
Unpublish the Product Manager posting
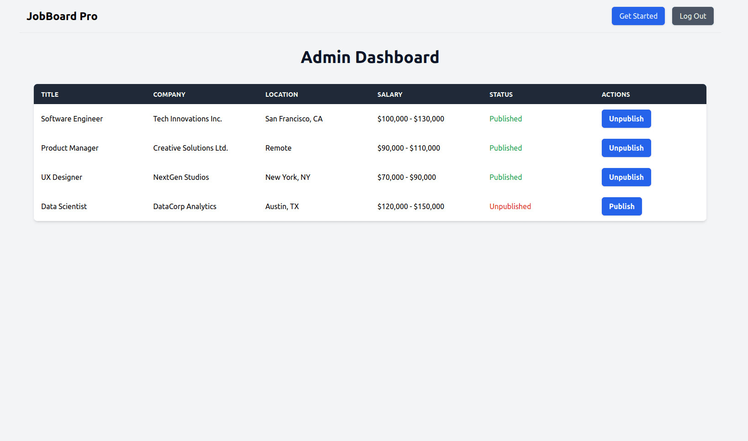tap(626, 148)
